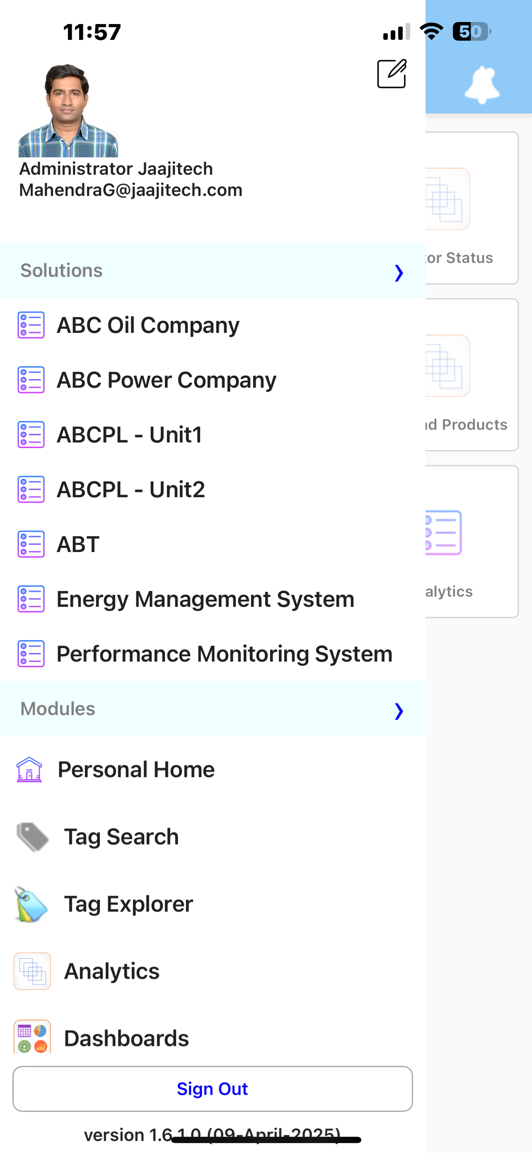
Task: Click the Dashboards chart icon
Action: pyautogui.click(x=32, y=1036)
